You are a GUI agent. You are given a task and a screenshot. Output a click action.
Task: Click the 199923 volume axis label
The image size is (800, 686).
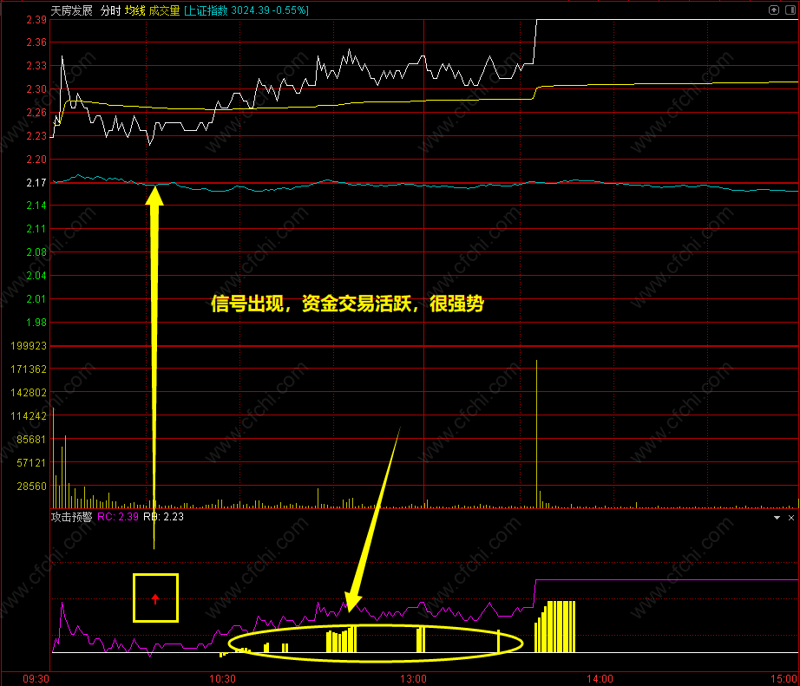coord(30,346)
